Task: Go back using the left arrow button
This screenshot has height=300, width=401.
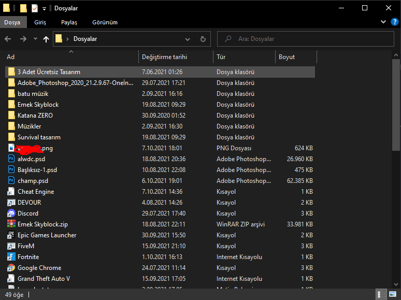Action: tap(8, 39)
